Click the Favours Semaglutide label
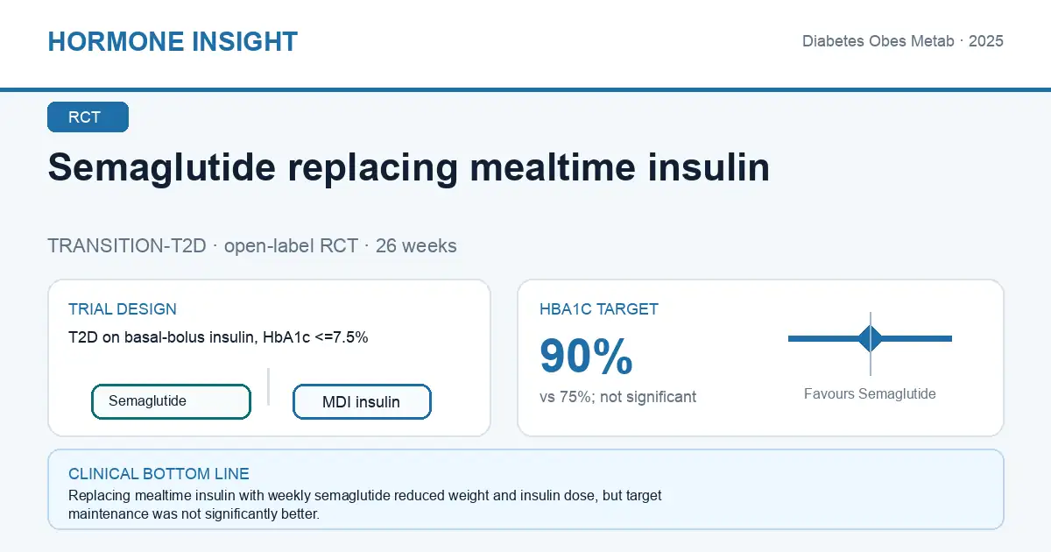The width and height of the screenshot is (1051, 552). point(870,394)
